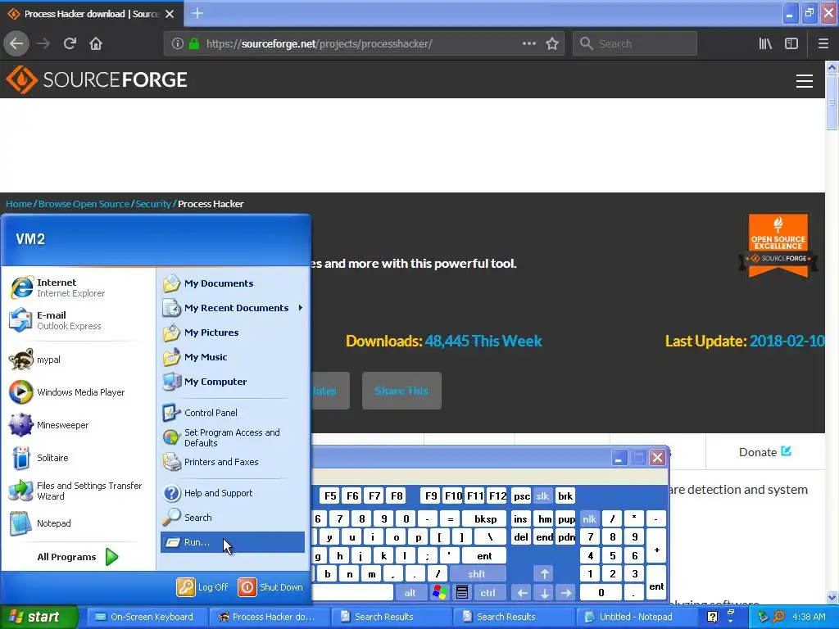Click the Windows logo key on keyboard

click(x=440, y=593)
